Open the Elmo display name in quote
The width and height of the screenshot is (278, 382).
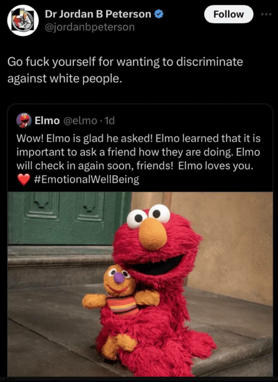pyautogui.click(x=47, y=120)
